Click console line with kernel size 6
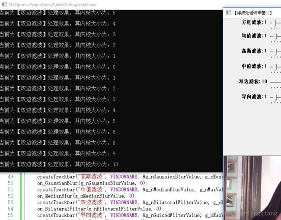 57,132
